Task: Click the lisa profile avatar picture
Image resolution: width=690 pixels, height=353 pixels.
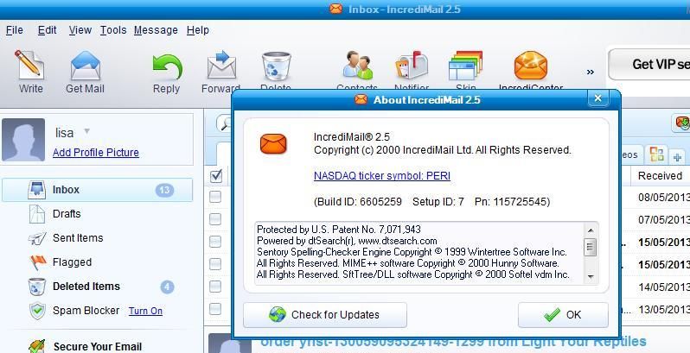Action: (x=23, y=140)
